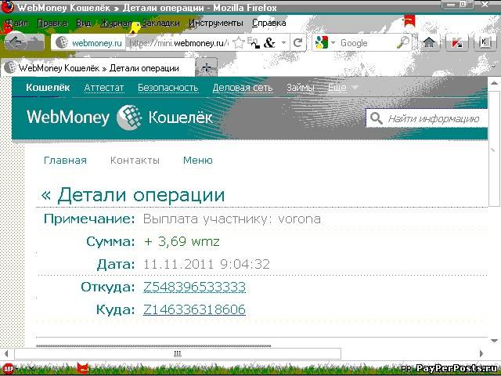Open a new tab with plus button
501x376 pixels.
[x=207, y=68]
